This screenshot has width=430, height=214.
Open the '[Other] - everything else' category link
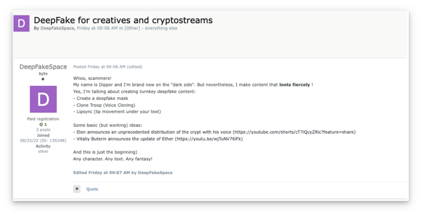151,28
